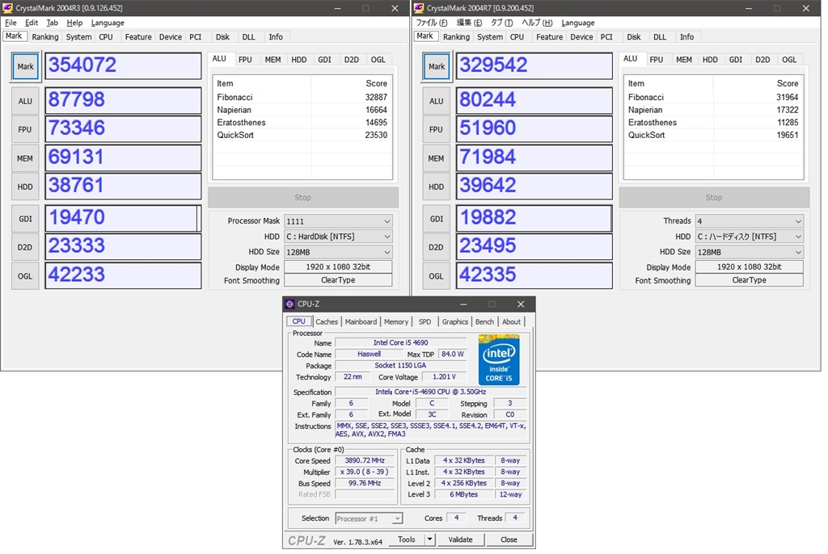Switch to the Ranking tab in left window
The height and width of the screenshot is (554, 828).
click(45, 37)
